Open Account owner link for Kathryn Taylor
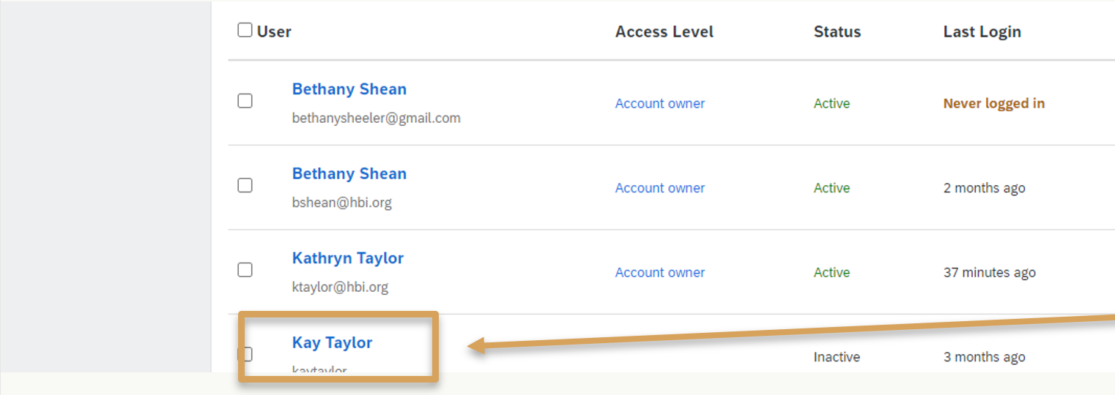 [x=659, y=273]
